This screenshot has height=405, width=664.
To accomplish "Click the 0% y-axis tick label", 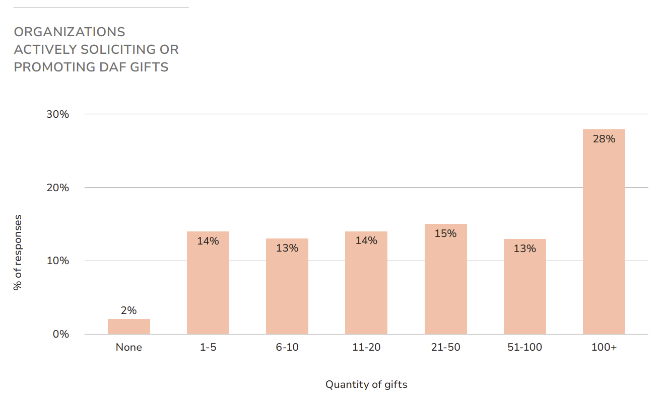I will click(x=60, y=334).
